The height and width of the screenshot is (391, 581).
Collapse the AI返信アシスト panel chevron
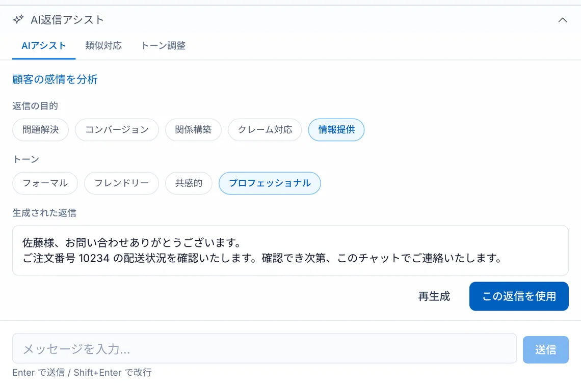(562, 20)
